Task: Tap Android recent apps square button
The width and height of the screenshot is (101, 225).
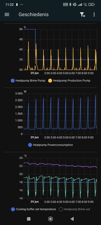Action: 29,219
